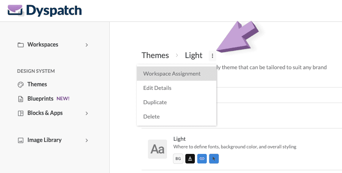Open Blocks & Apps in the sidebar

45,113
